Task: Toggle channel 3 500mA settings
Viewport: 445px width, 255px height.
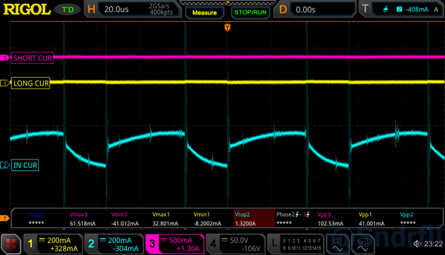Action: (x=175, y=244)
